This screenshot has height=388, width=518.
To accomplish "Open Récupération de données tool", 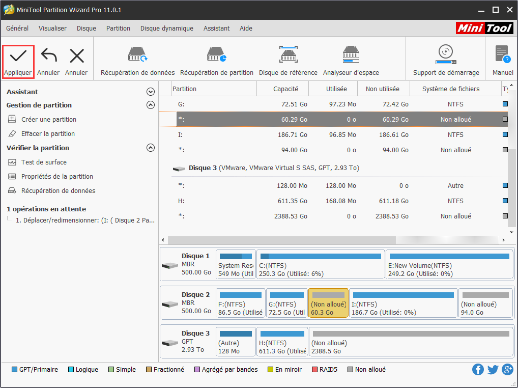I will pyautogui.click(x=137, y=62).
